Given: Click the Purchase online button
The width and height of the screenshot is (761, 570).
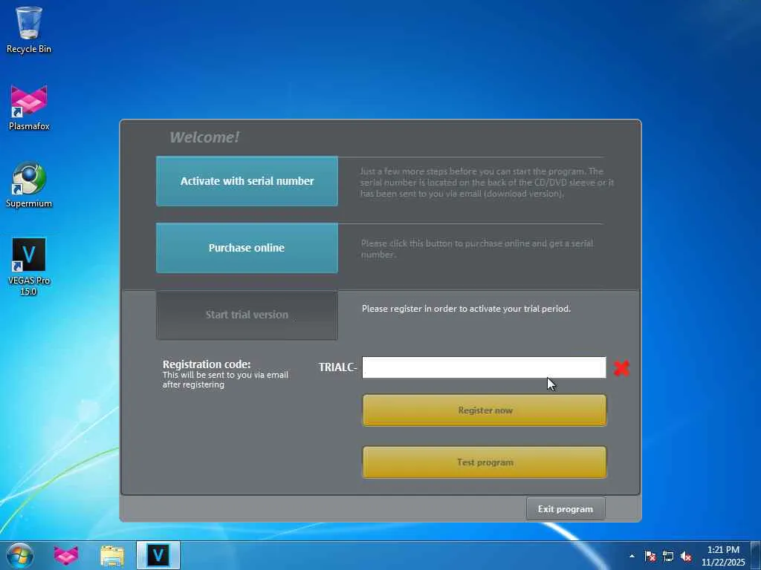Looking at the screenshot, I should [247, 248].
